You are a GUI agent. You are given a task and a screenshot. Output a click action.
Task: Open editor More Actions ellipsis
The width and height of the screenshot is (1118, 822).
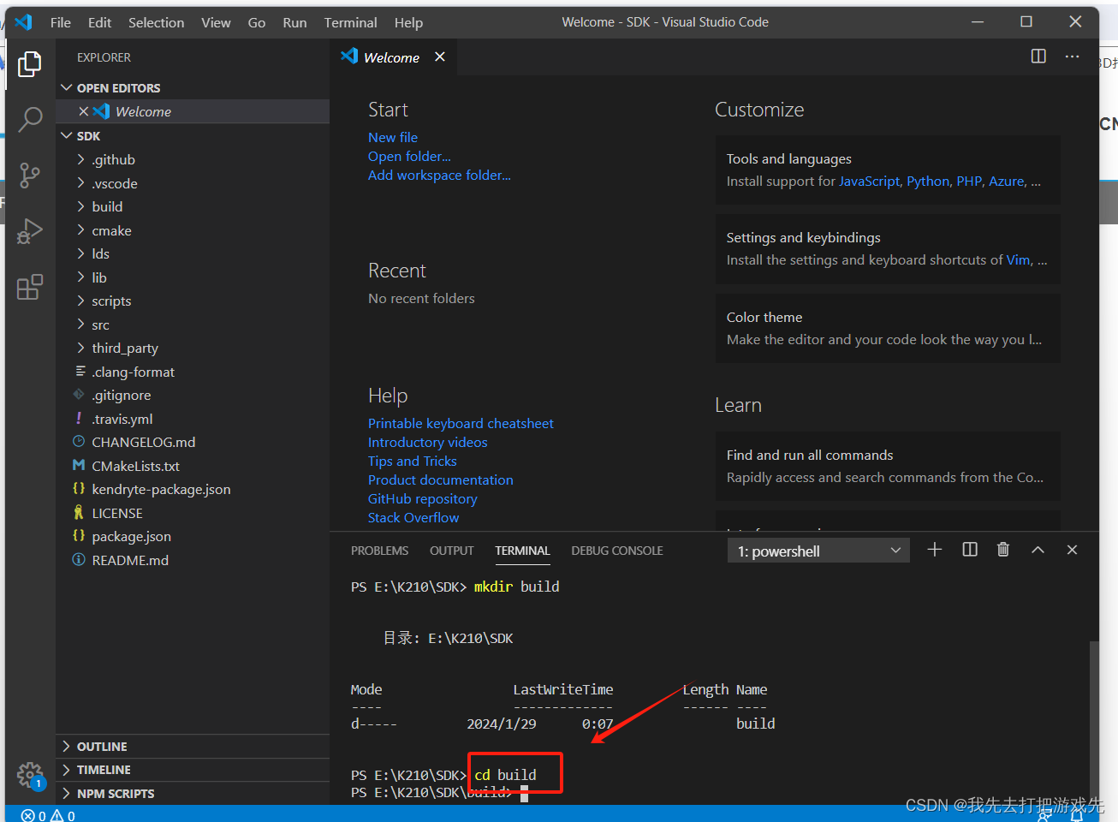[x=1072, y=57]
